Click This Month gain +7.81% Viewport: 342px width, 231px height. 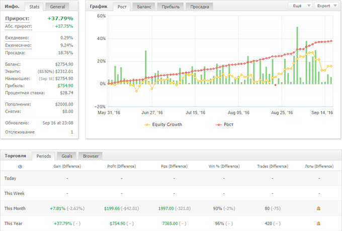coord(57,208)
